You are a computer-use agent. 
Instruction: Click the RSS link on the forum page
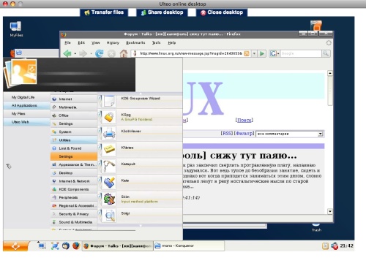coord(227,134)
